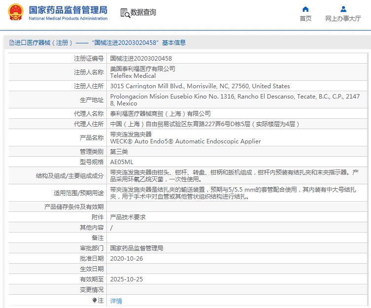
Task: Click the 生产地址 label
Action: pos(92,100)
